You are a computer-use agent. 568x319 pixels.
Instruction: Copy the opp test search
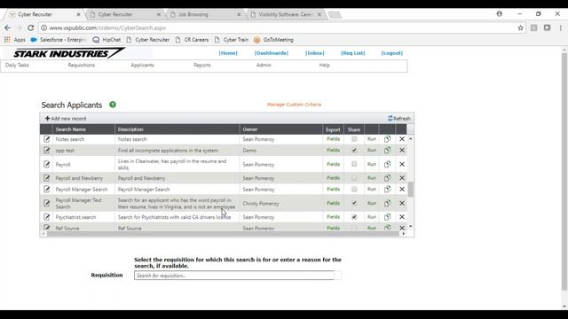[387, 150]
